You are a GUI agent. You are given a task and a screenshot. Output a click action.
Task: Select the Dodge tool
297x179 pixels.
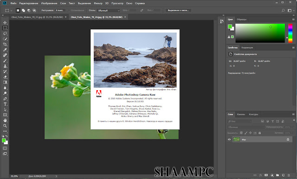click(x=5, y=93)
